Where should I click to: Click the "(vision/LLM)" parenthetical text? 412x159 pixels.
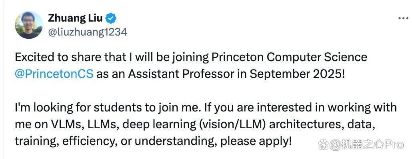pyautogui.click(x=232, y=125)
